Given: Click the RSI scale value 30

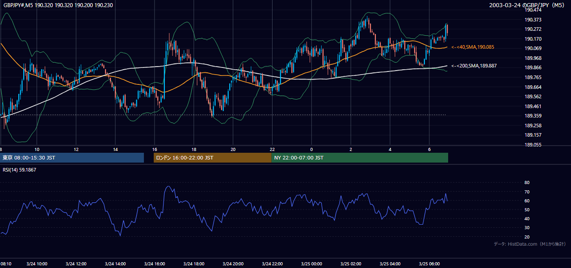Looking at the screenshot, I should (x=527, y=228).
